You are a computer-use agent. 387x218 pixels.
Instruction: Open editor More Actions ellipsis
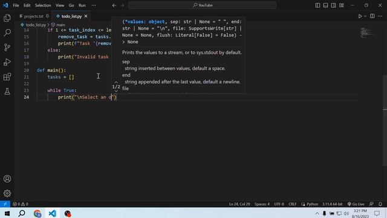(380, 16)
